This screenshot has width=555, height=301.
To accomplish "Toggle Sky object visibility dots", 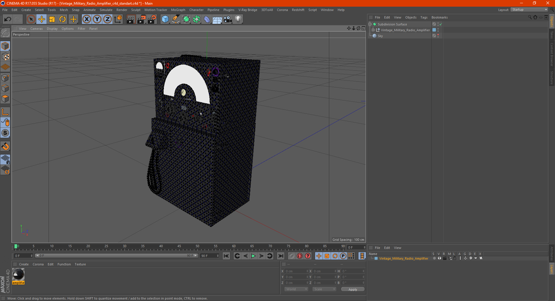I will coord(438,36).
